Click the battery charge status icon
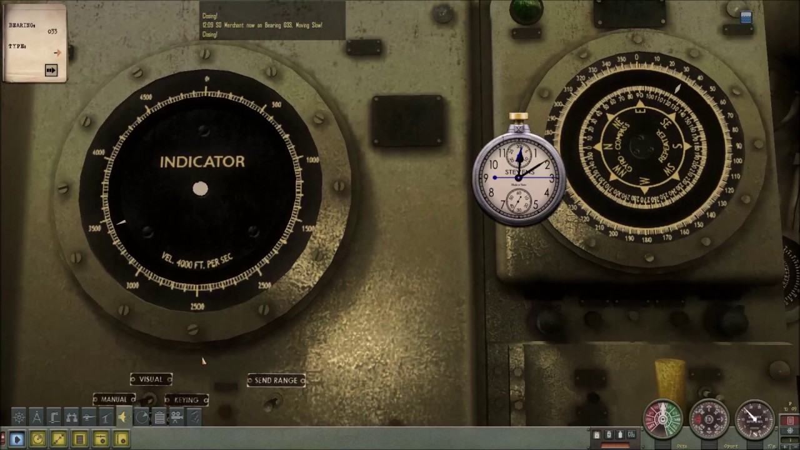The height and width of the screenshot is (450, 800). pyautogui.click(x=609, y=434)
